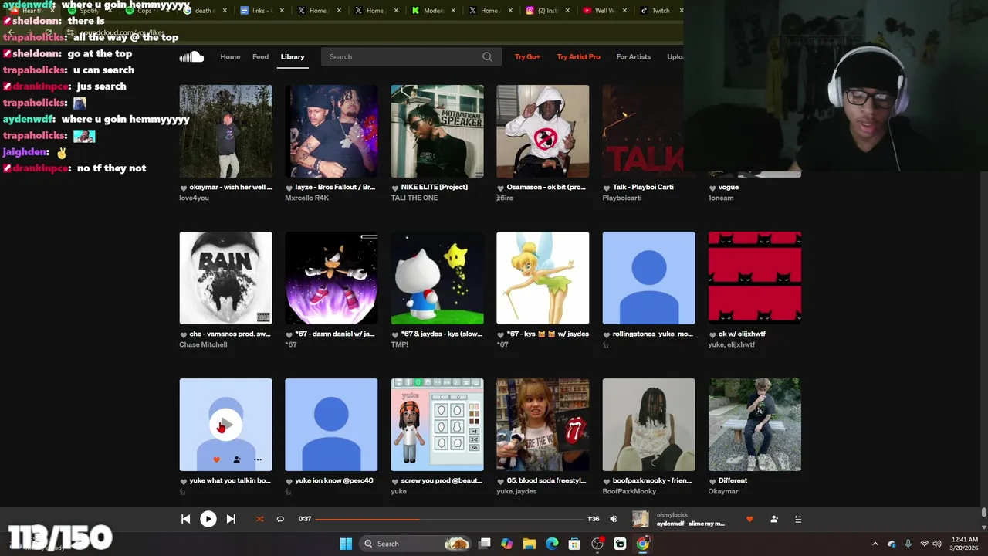The height and width of the screenshot is (556, 988).
Task: Open the Talk - Playboi Carti cover
Action: [x=642, y=131]
